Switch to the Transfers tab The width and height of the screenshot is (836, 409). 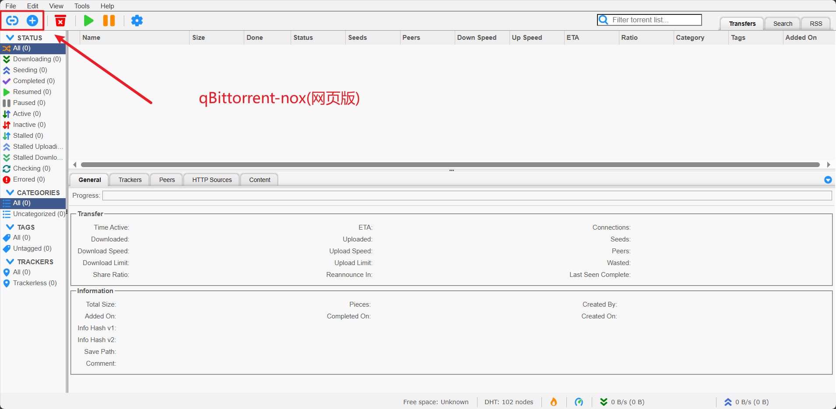pyautogui.click(x=742, y=24)
